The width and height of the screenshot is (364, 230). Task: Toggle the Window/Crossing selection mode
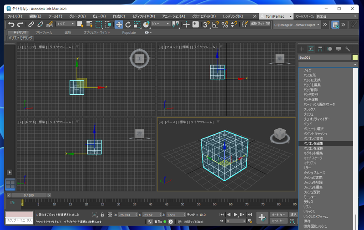(x=108, y=25)
